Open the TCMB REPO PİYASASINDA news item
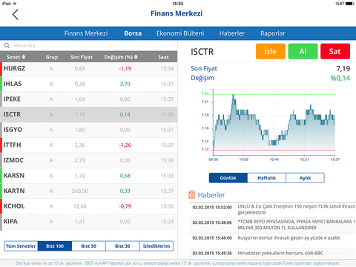The height and width of the screenshot is (267, 356). click(273, 225)
